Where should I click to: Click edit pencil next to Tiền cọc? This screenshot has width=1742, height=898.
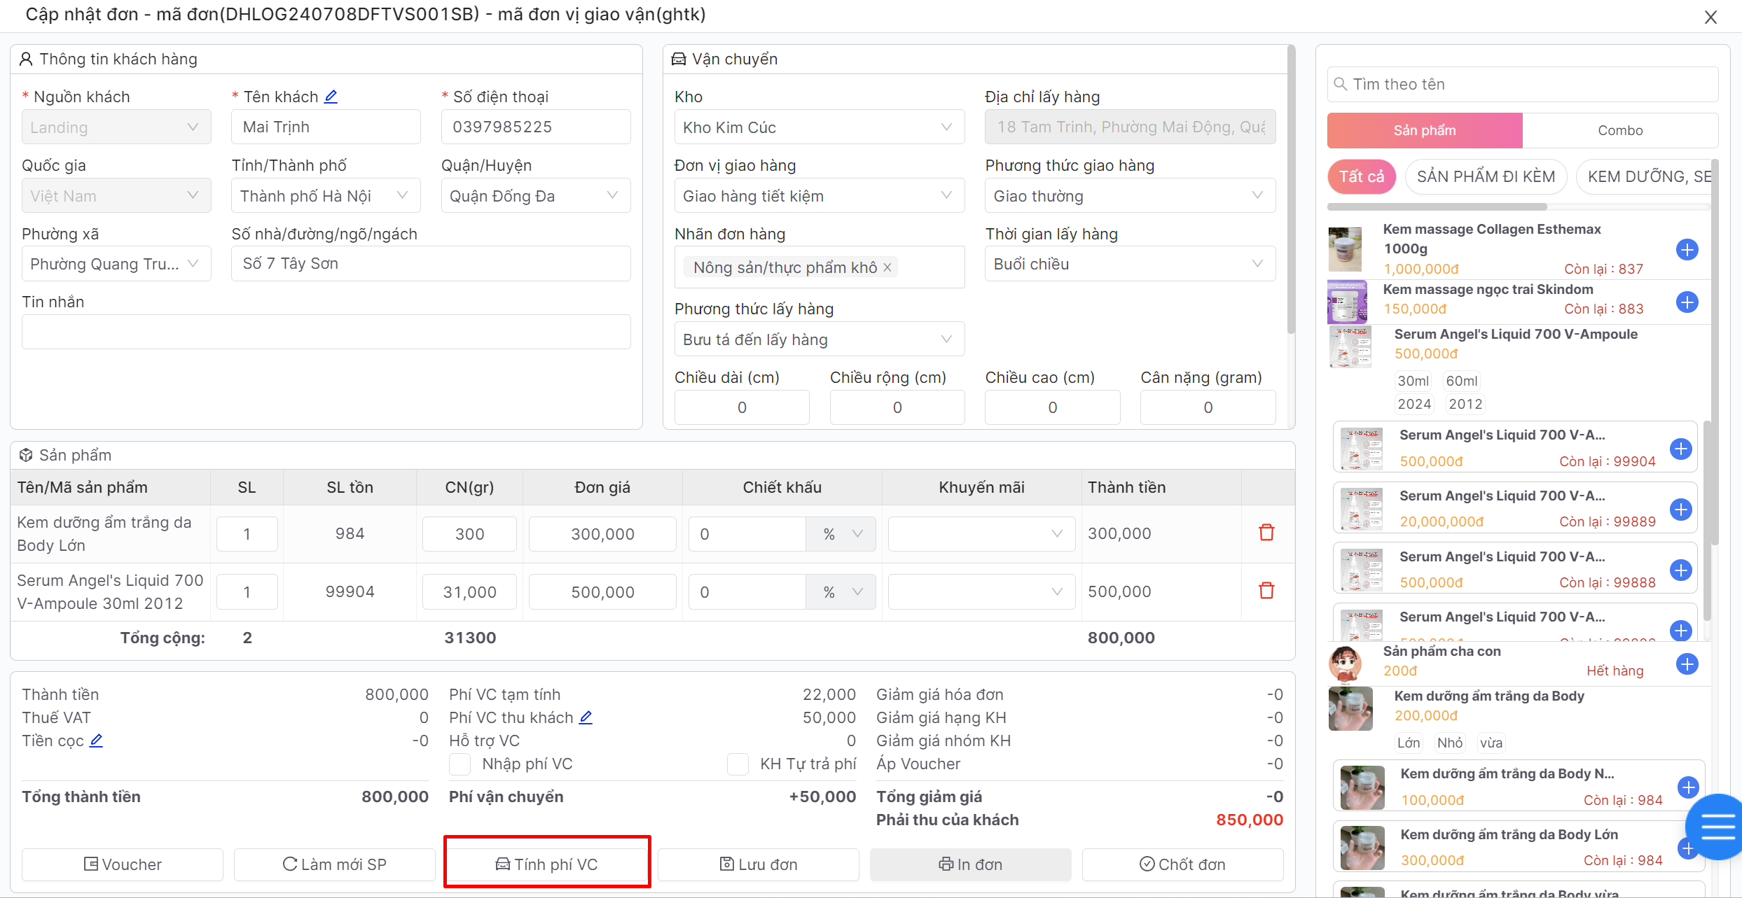click(96, 741)
